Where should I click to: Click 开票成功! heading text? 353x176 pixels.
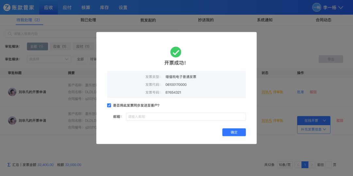pyautogui.click(x=175, y=63)
